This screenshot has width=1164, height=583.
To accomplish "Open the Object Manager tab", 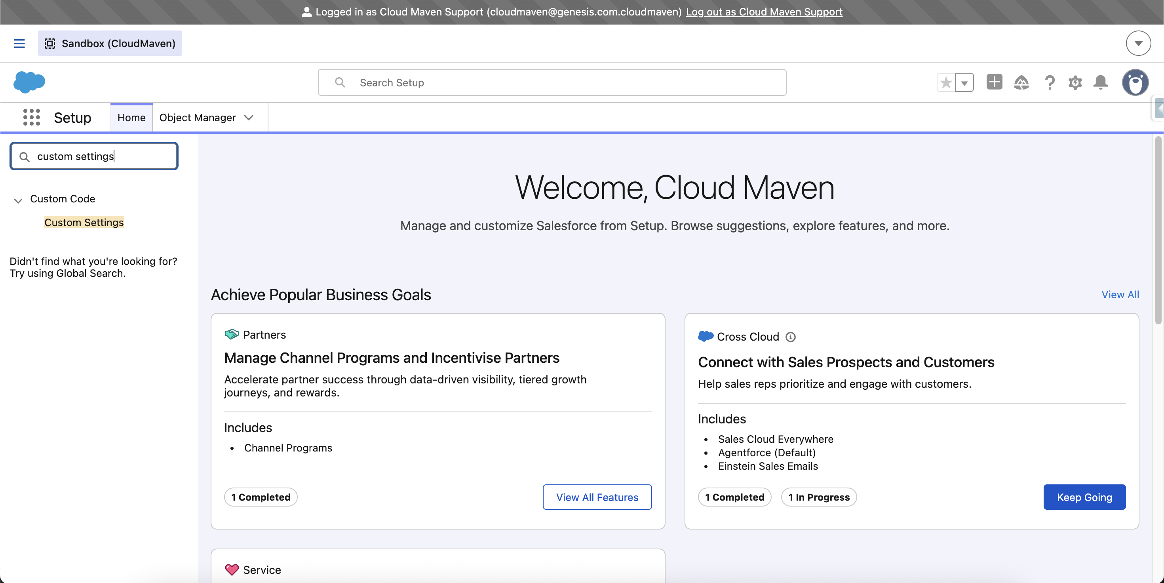I will pos(198,118).
